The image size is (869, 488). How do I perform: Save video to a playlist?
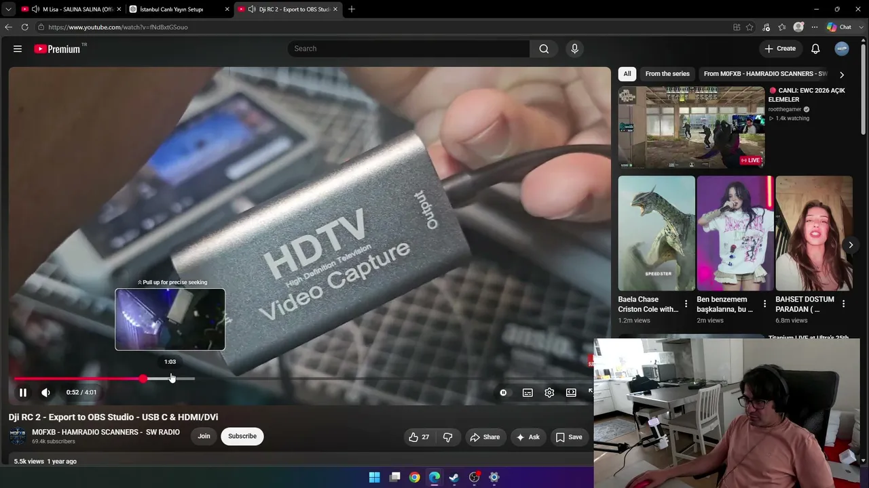tap(569, 437)
